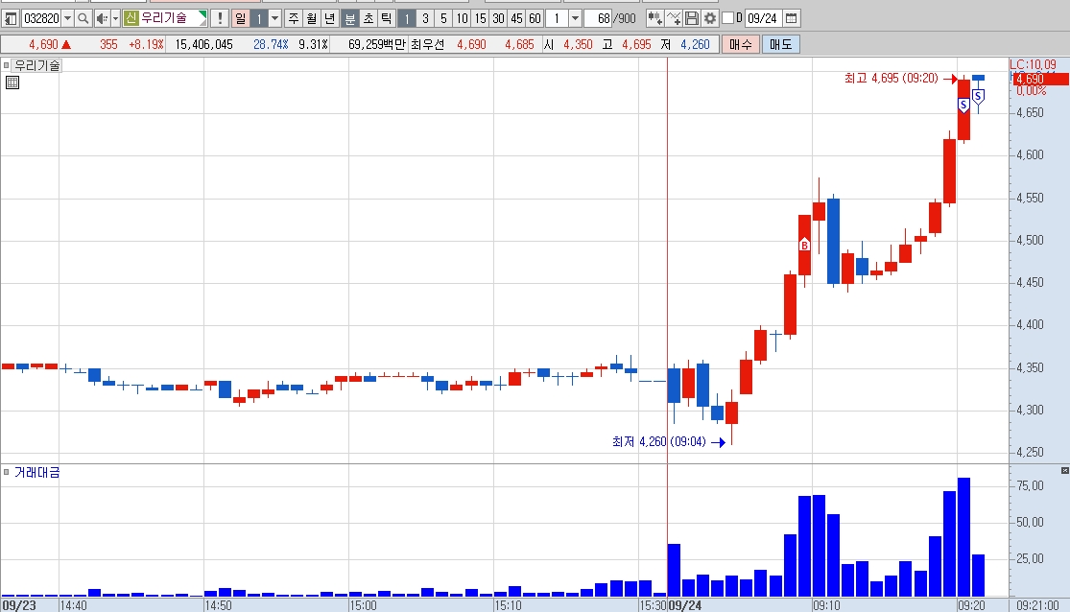This screenshot has height=612, width=1070.
Task: Click the add-indicator line chart icon
Action: click(673, 18)
